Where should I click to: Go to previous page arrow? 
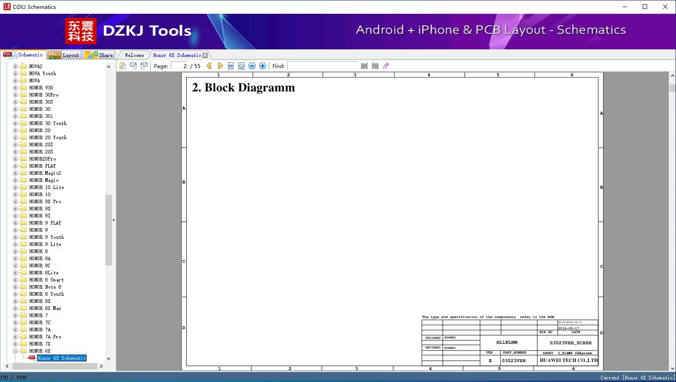coord(209,66)
